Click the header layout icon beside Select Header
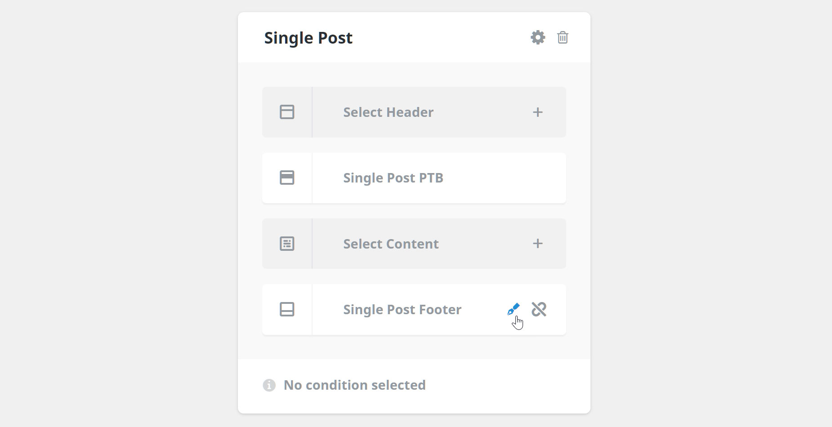This screenshot has width=832, height=427. pos(287,112)
